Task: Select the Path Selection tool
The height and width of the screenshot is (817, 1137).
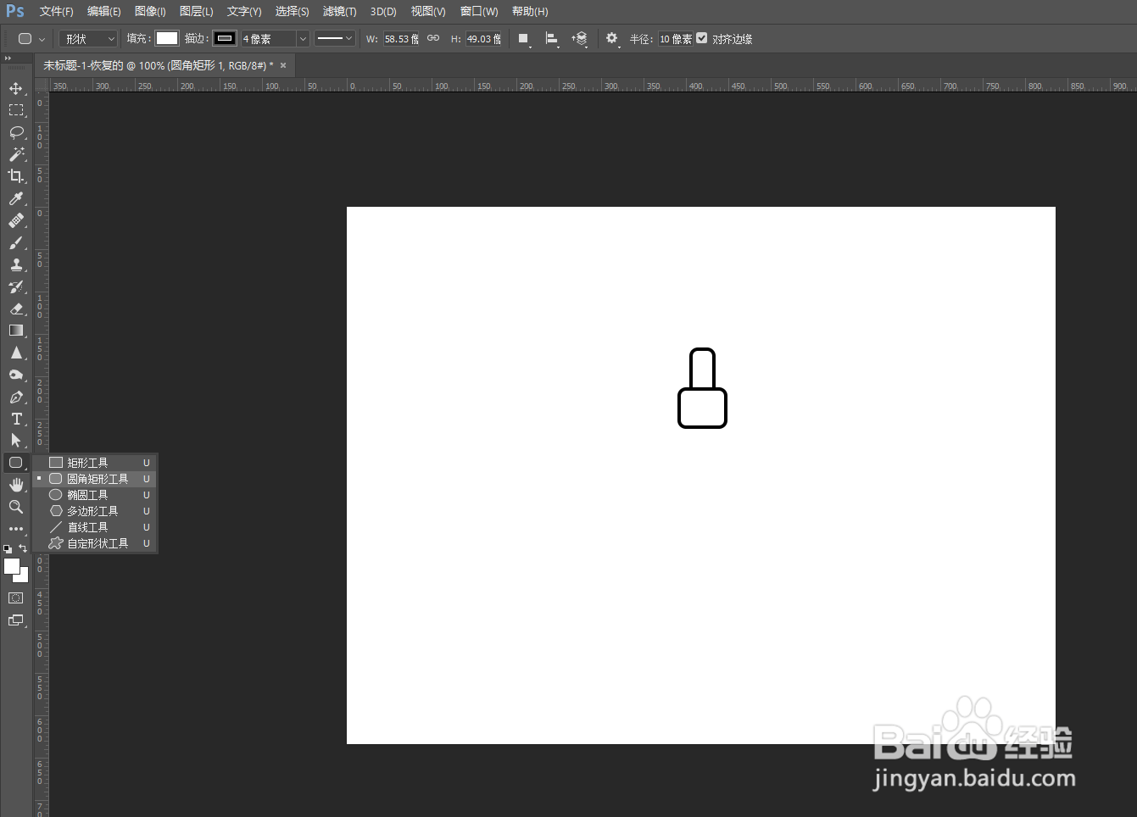Action: pos(16,441)
